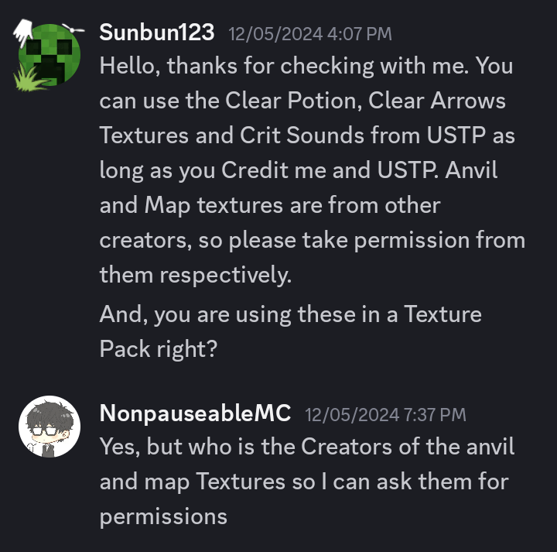Open Sunbun123's profile via the username
557x552 pixels.
[157, 33]
